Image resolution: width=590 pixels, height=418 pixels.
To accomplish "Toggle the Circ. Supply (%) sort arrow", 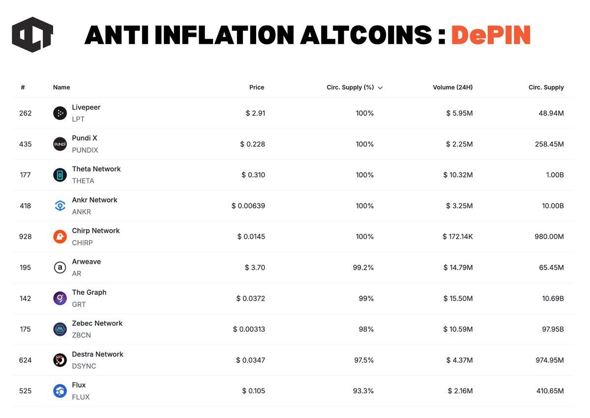I will point(380,88).
